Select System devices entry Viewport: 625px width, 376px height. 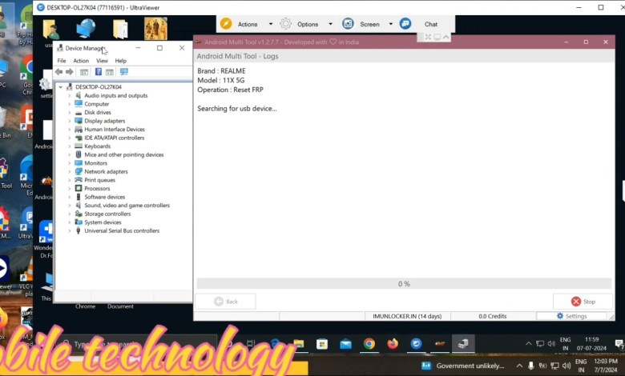[103, 222]
